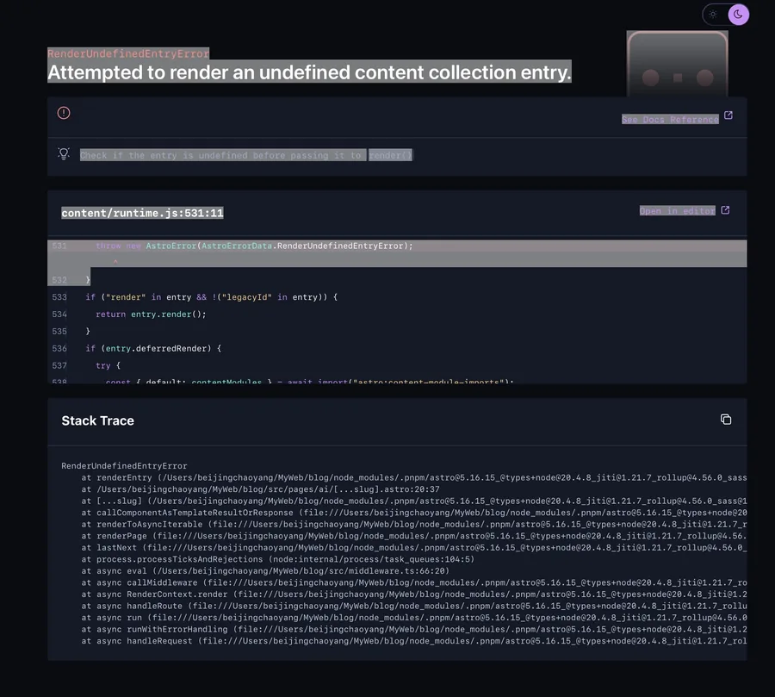Switch to dark theme moon toggle

738,15
